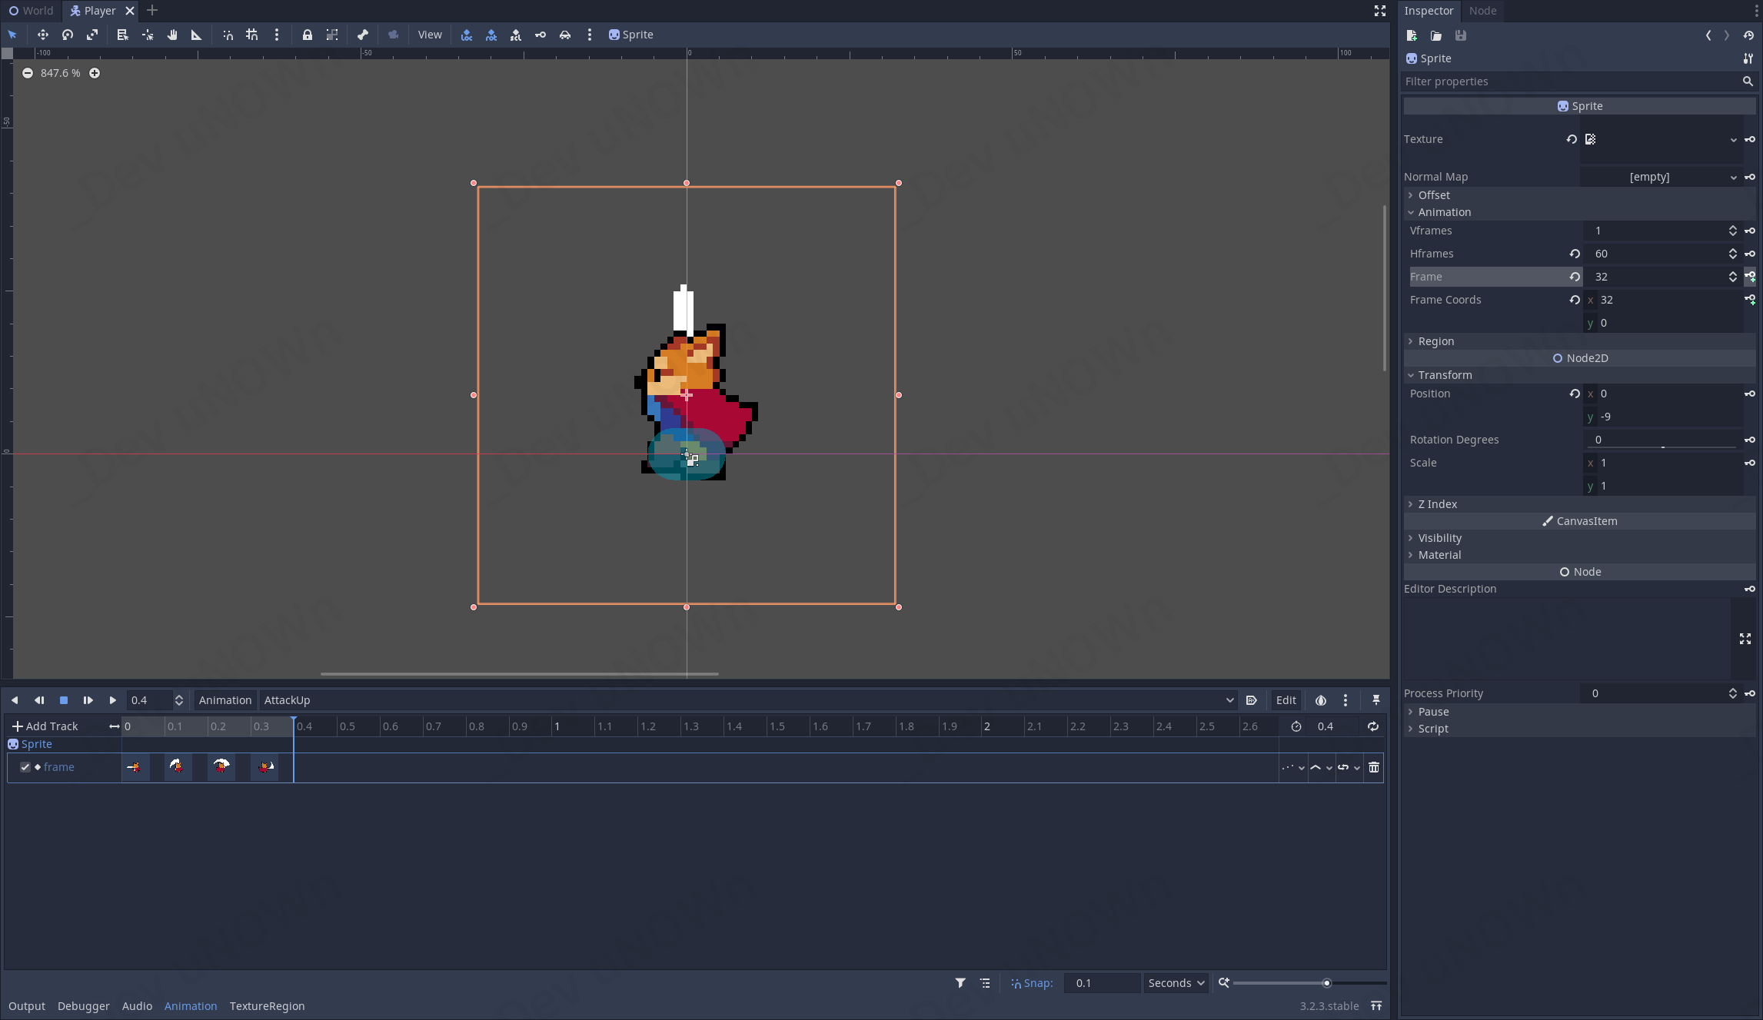Viewport: 1763px width, 1020px height.
Task: Click the Filter properties search field
Action: pos(1568,81)
